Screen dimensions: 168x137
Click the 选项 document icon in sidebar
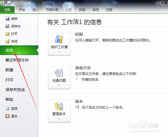(7, 108)
